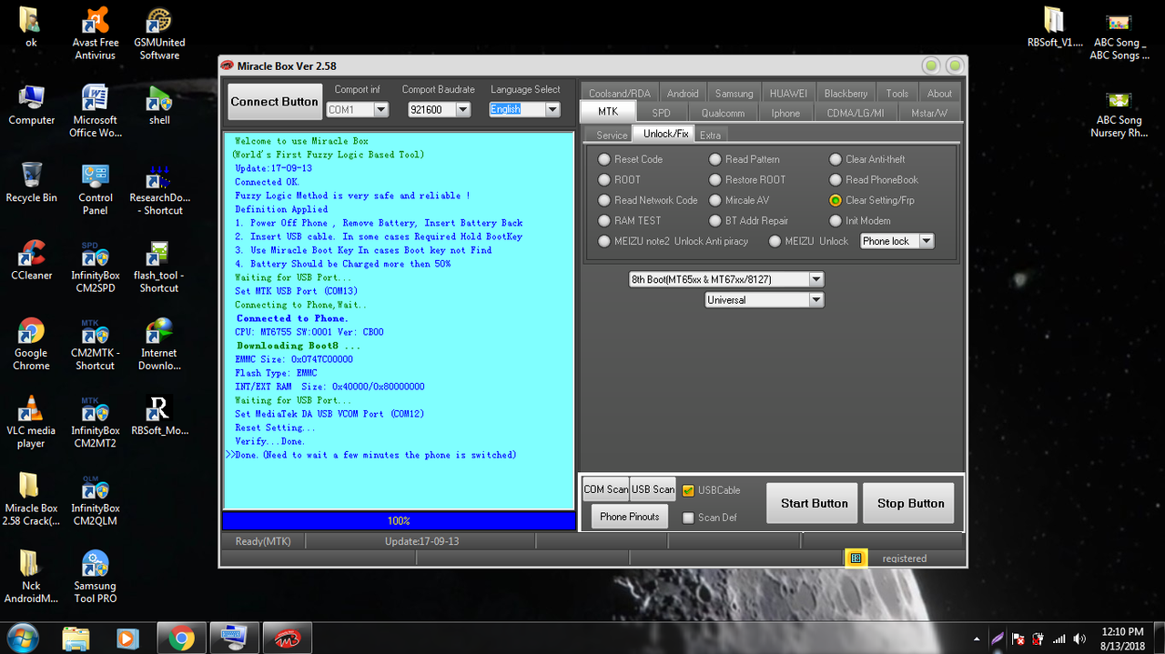Click the taskbar clock showing 12:10 PM
The width and height of the screenshot is (1165, 654).
[x=1122, y=638]
